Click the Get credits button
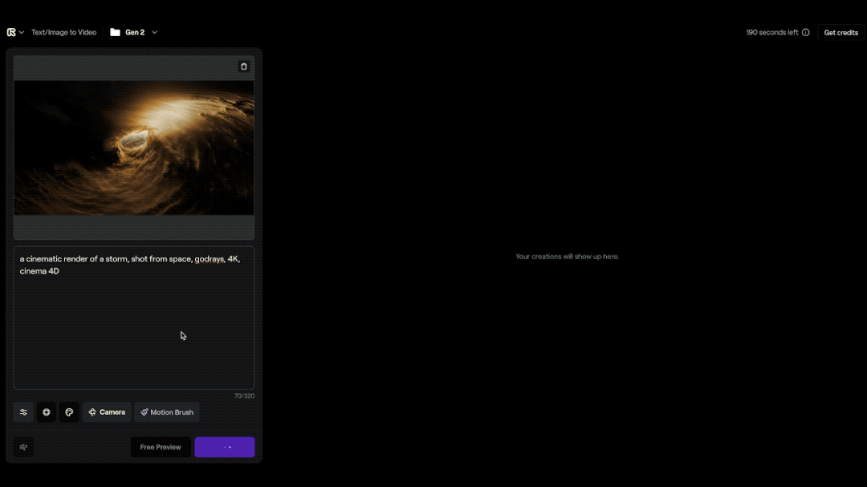This screenshot has height=487, width=867. pos(841,33)
